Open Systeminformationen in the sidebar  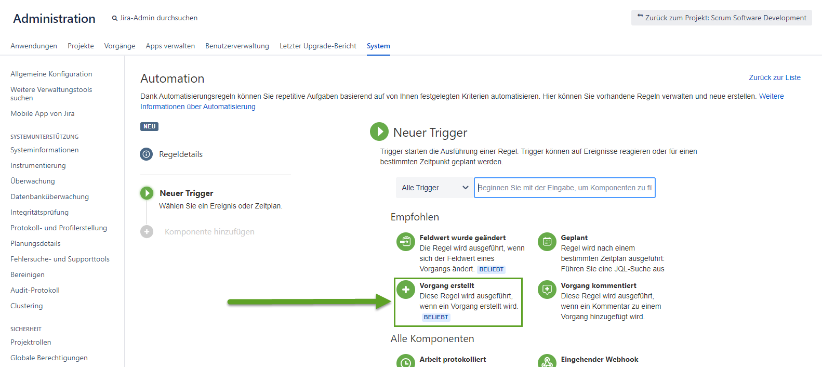click(x=44, y=150)
